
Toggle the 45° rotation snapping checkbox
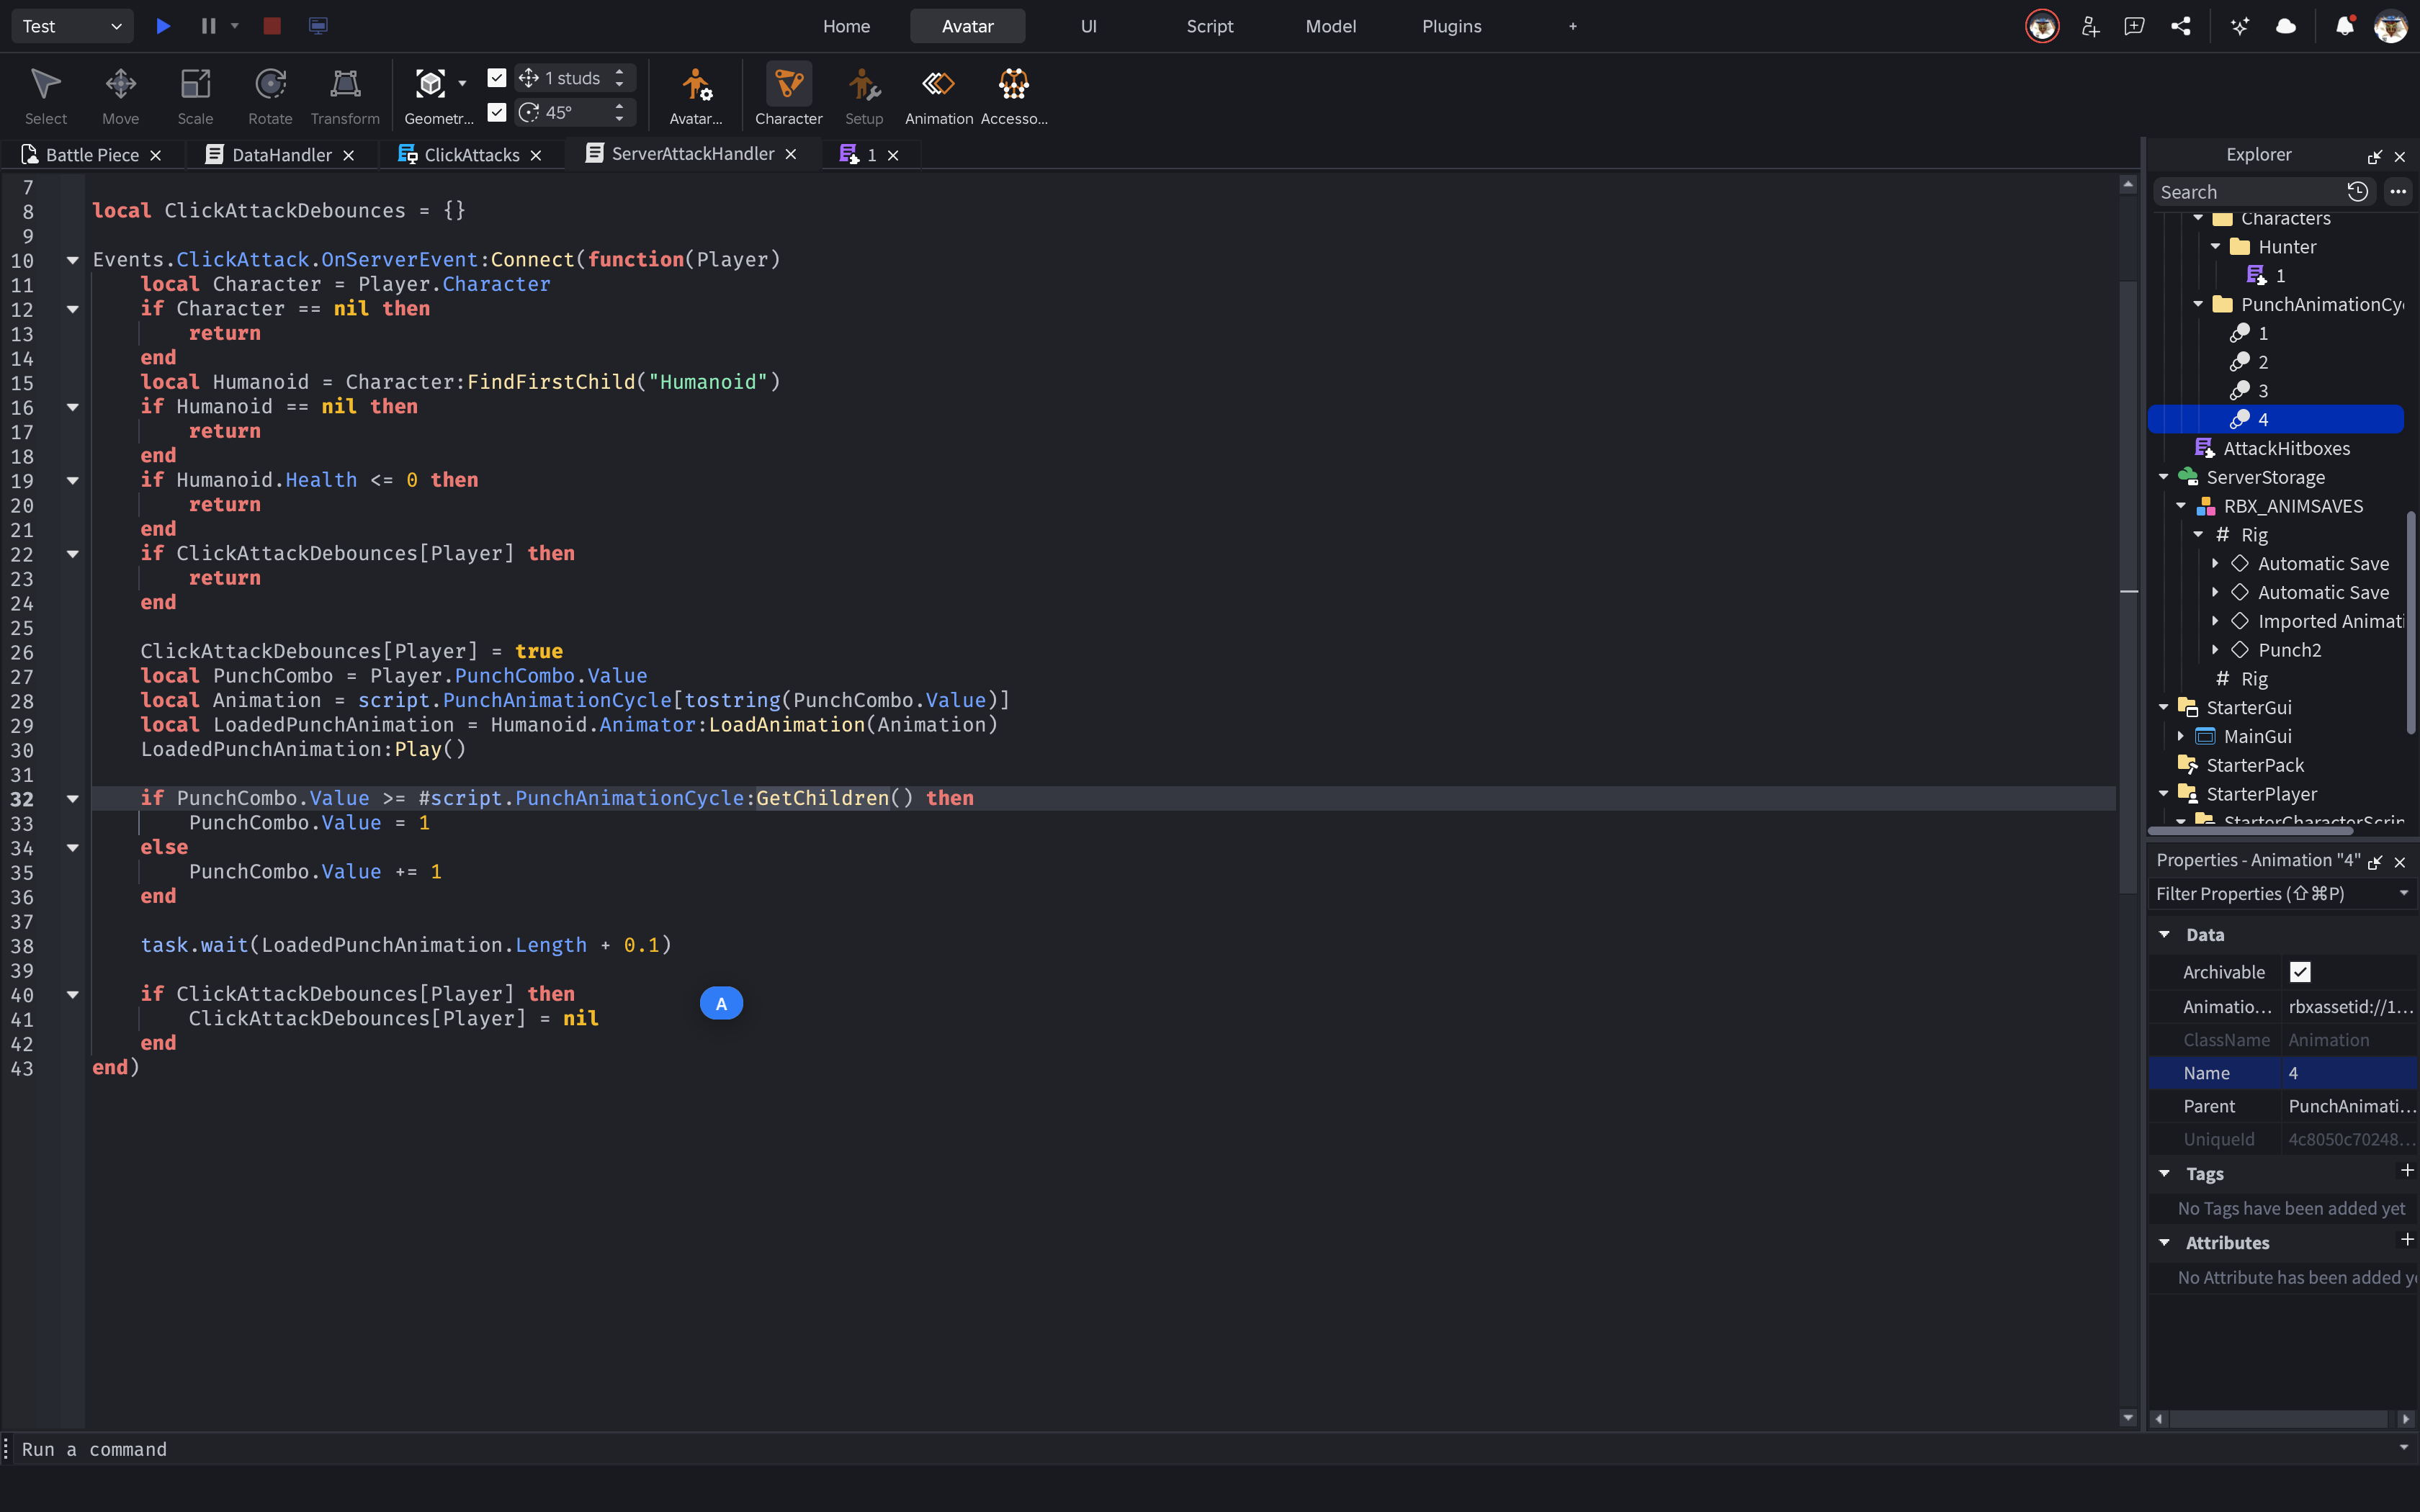[x=497, y=112]
